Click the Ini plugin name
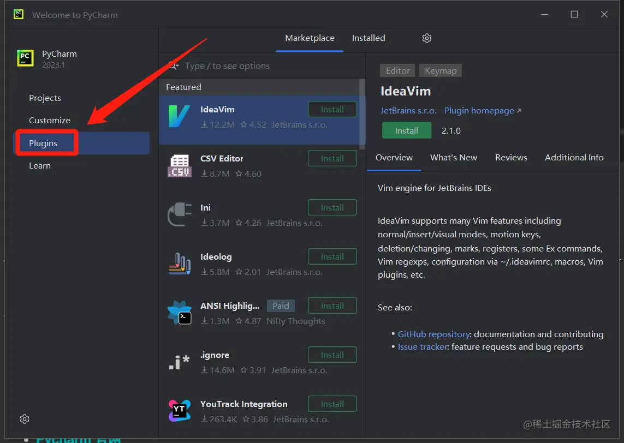 click(x=205, y=207)
